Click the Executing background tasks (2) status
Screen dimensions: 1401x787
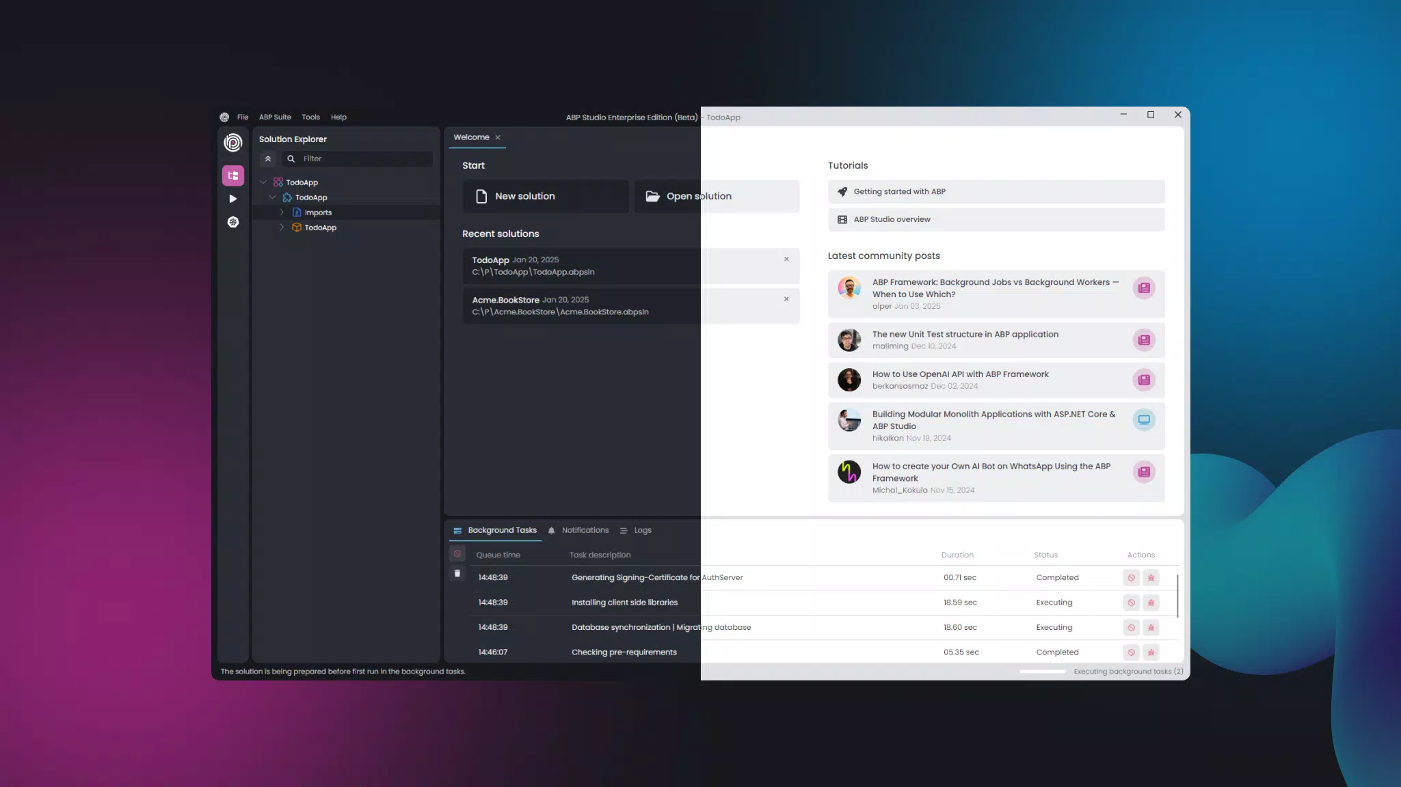tap(1128, 672)
